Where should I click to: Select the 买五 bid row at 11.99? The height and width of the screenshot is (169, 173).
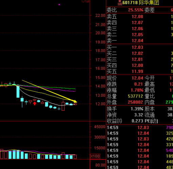pyautogui.click(x=140, y=71)
